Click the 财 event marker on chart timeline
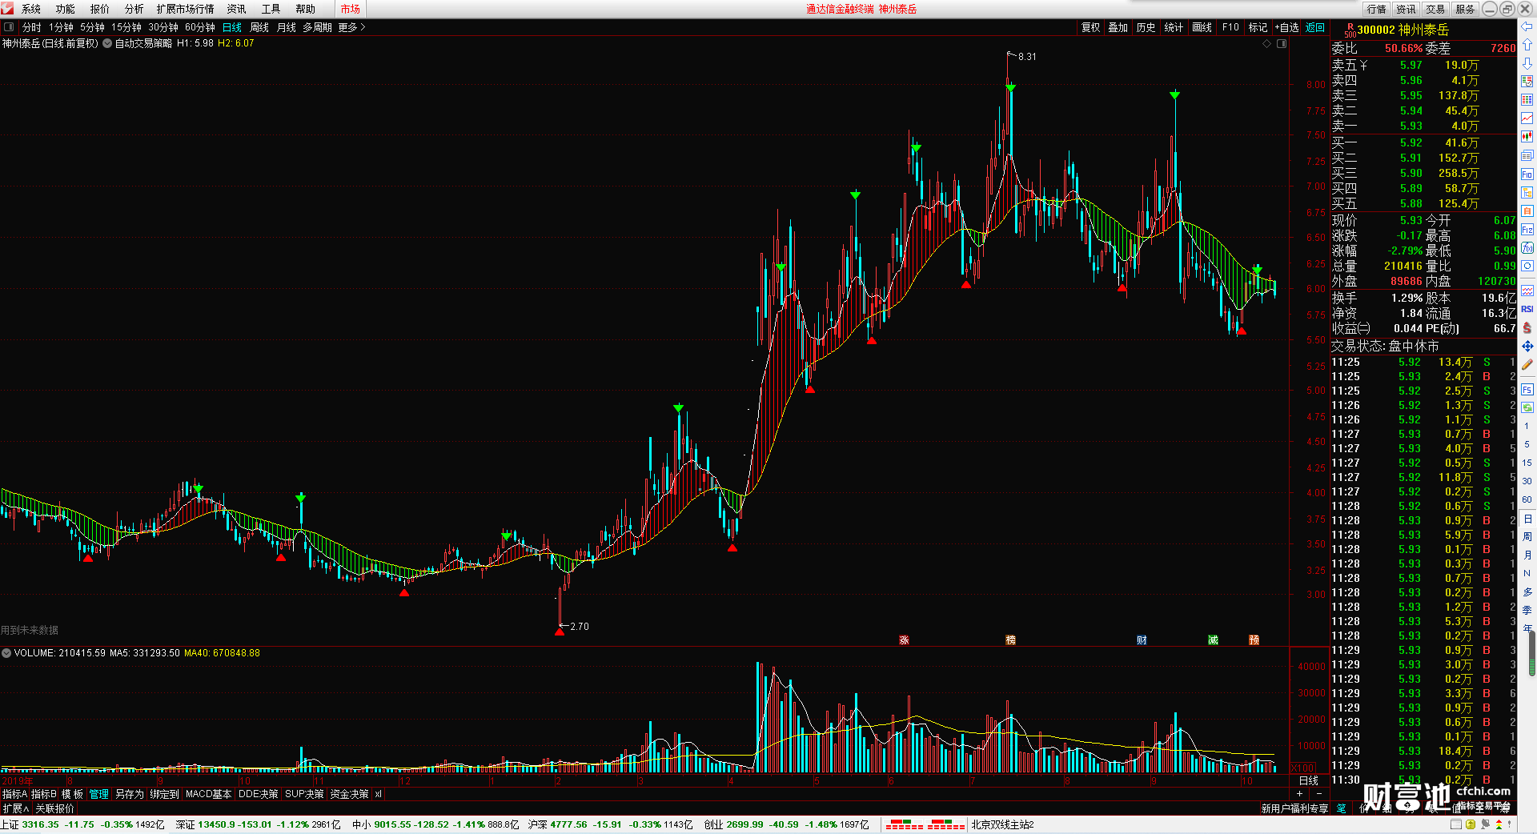This screenshot has width=1537, height=834. click(x=1142, y=640)
